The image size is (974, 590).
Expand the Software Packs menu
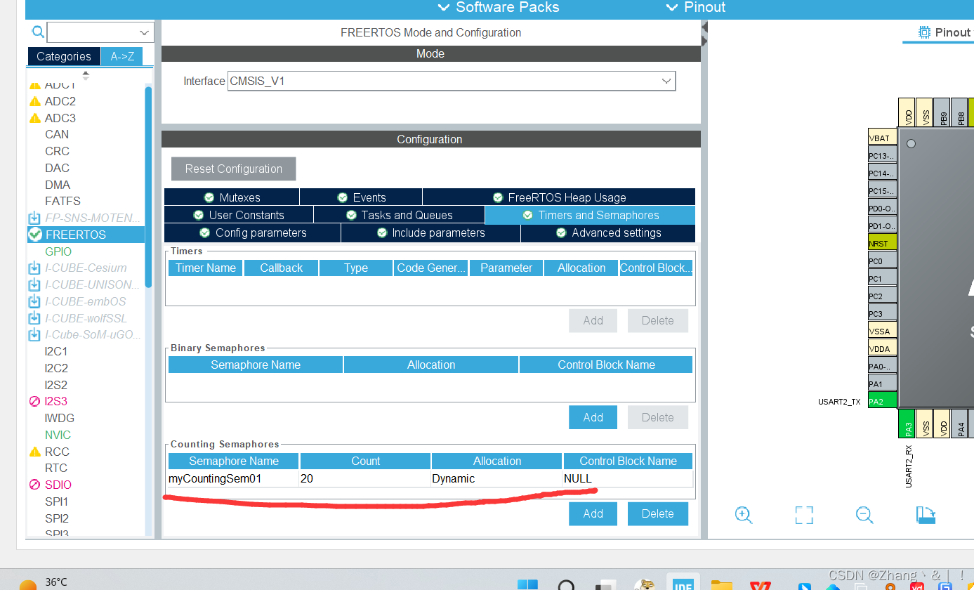pos(499,8)
